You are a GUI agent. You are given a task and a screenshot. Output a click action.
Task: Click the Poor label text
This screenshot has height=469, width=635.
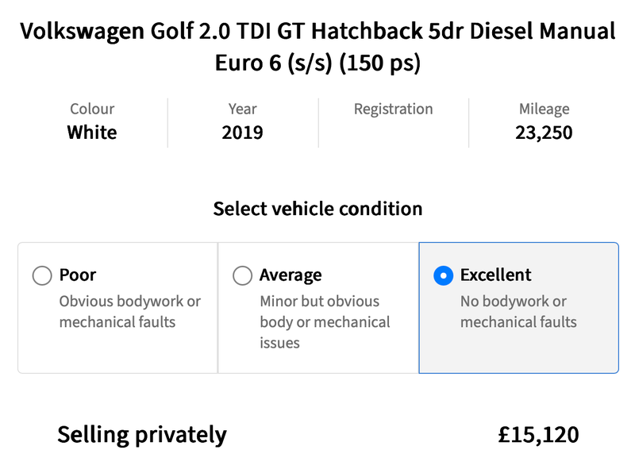click(78, 275)
